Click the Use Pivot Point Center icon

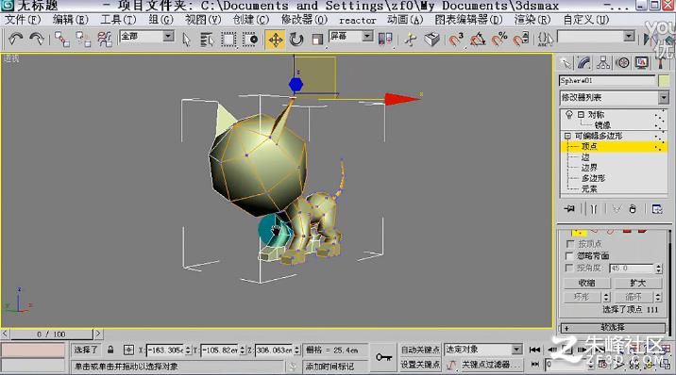(x=385, y=40)
